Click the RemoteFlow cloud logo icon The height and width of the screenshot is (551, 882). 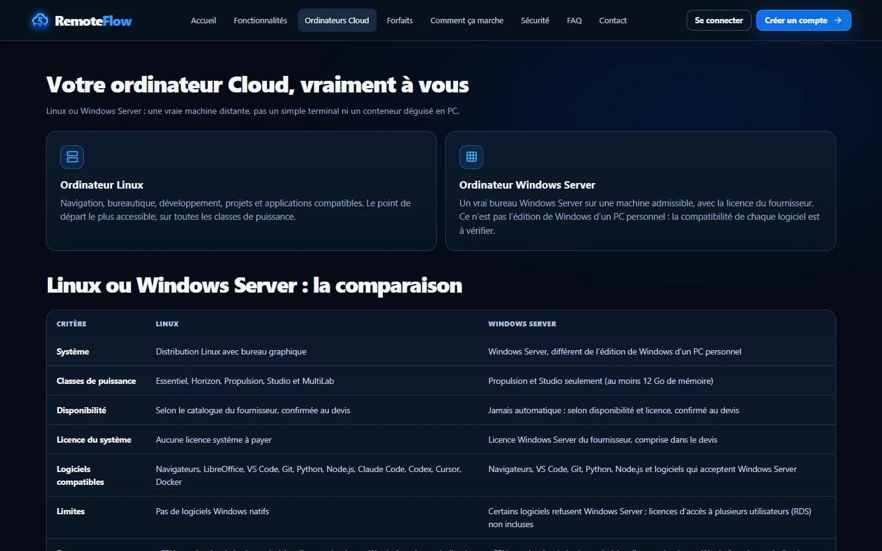coord(40,20)
